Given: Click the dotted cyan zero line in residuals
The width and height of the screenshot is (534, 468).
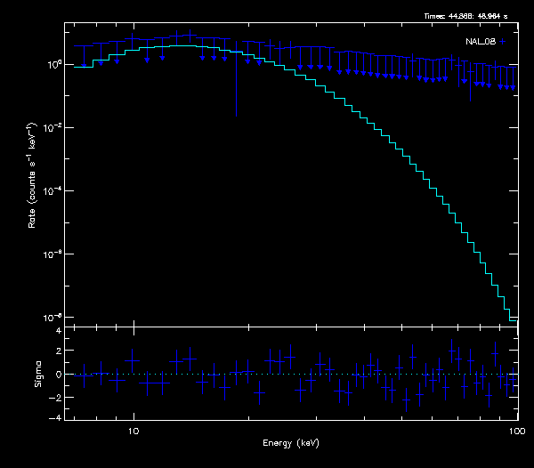Looking at the screenshot, I should (x=267, y=375).
